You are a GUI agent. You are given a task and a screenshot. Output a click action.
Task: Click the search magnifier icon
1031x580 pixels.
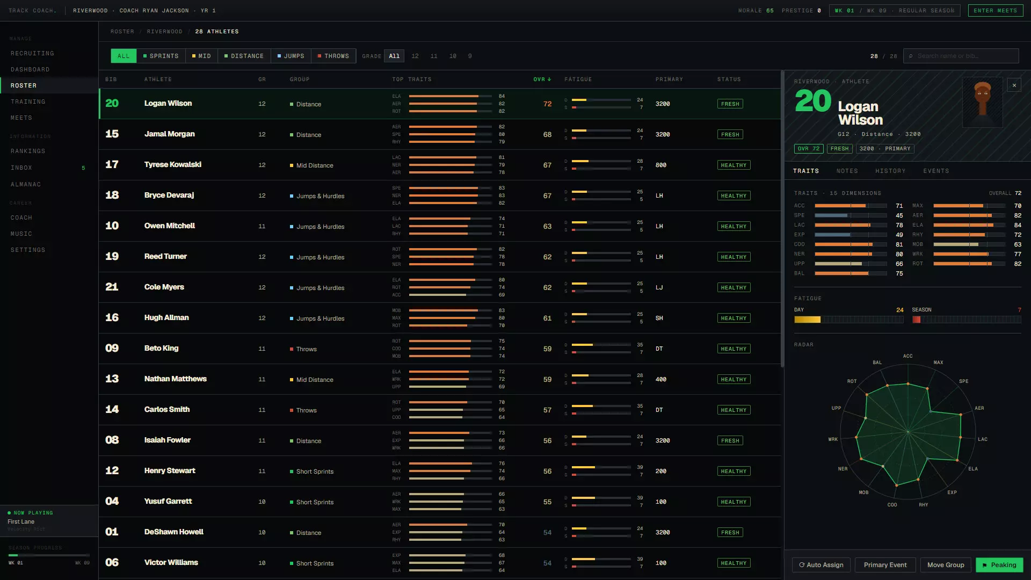click(911, 56)
